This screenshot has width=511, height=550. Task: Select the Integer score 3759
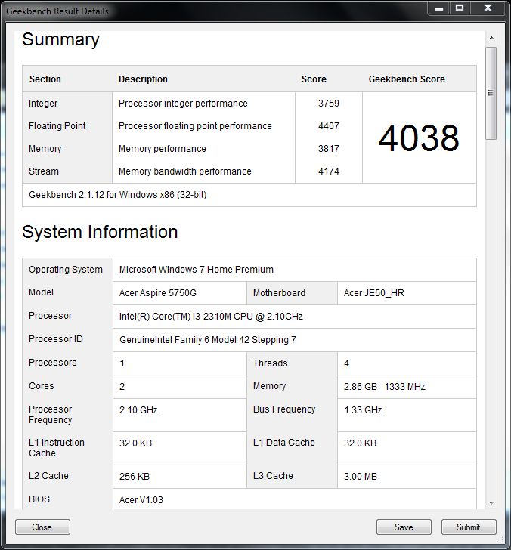tap(329, 103)
